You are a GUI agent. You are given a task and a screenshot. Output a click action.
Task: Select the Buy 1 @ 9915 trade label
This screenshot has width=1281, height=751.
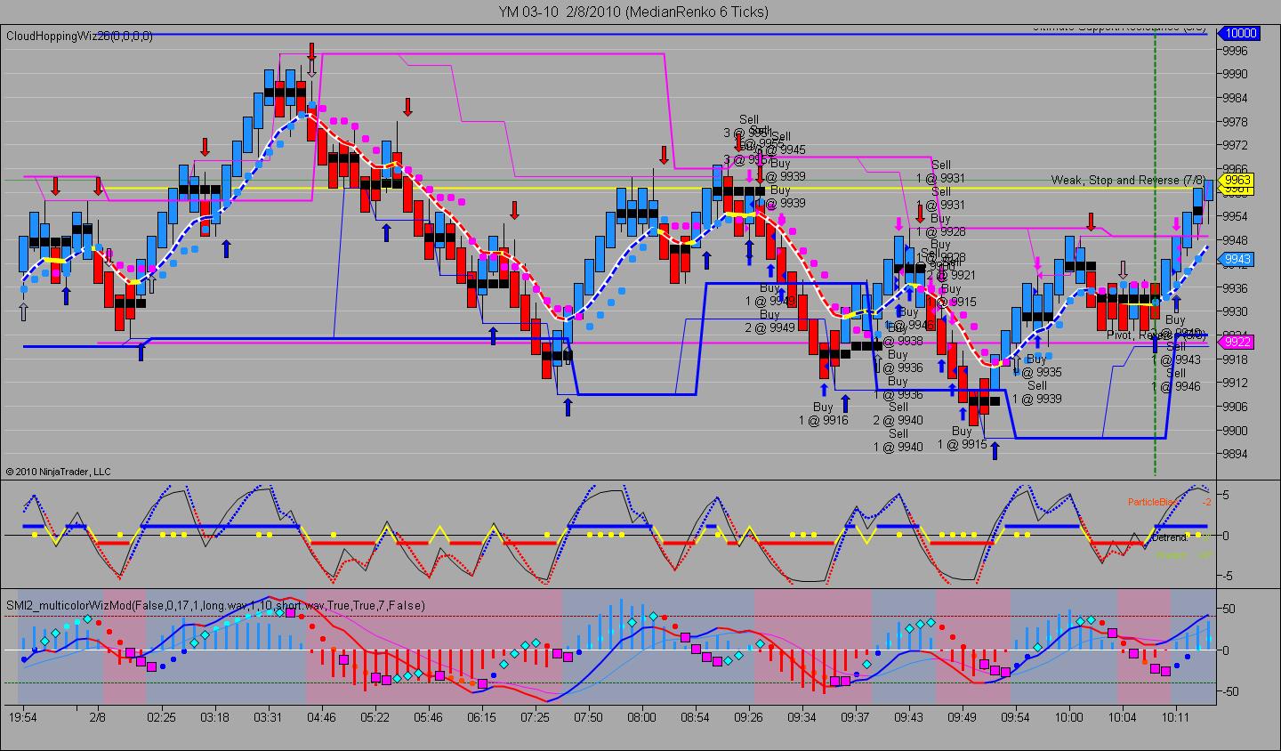[x=962, y=438]
